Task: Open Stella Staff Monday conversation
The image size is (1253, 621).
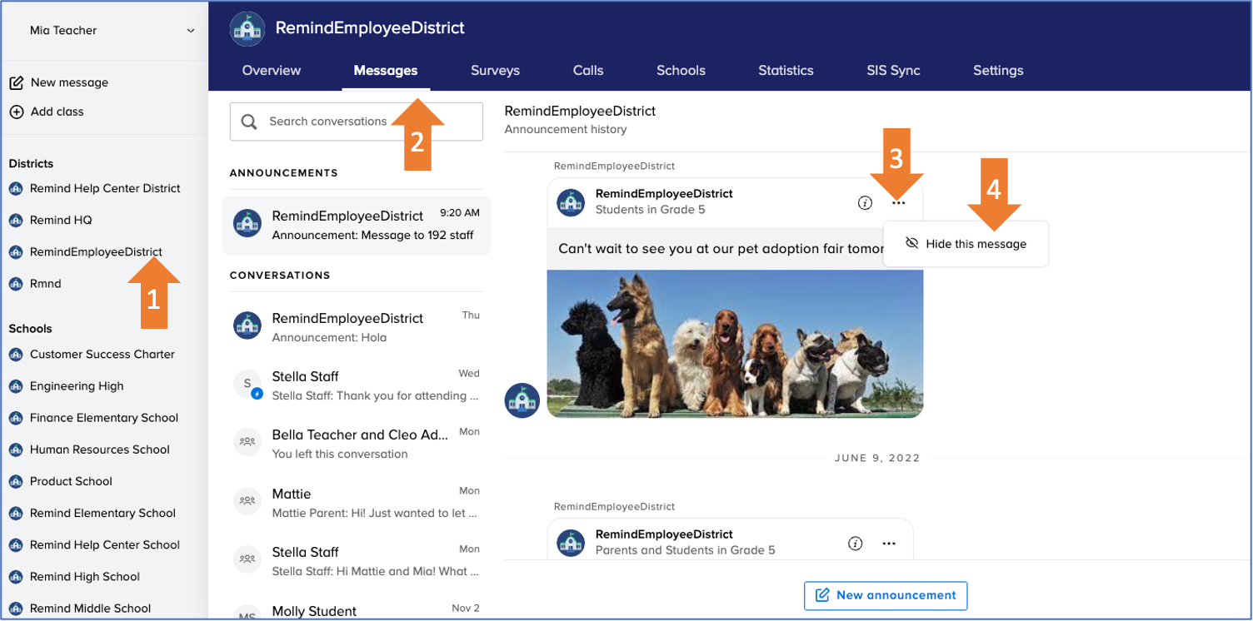Action: [x=357, y=561]
